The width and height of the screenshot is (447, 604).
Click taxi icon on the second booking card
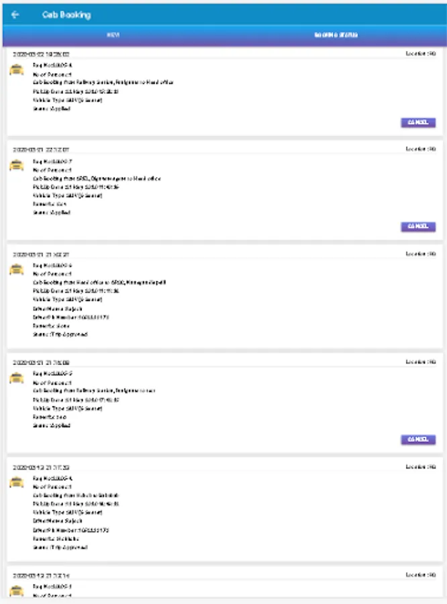pyautogui.click(x=16, y=166)
